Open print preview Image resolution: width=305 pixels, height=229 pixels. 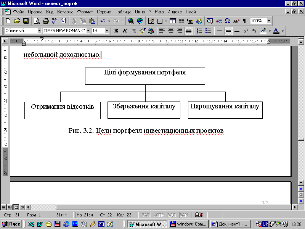[x=37, y=21]
